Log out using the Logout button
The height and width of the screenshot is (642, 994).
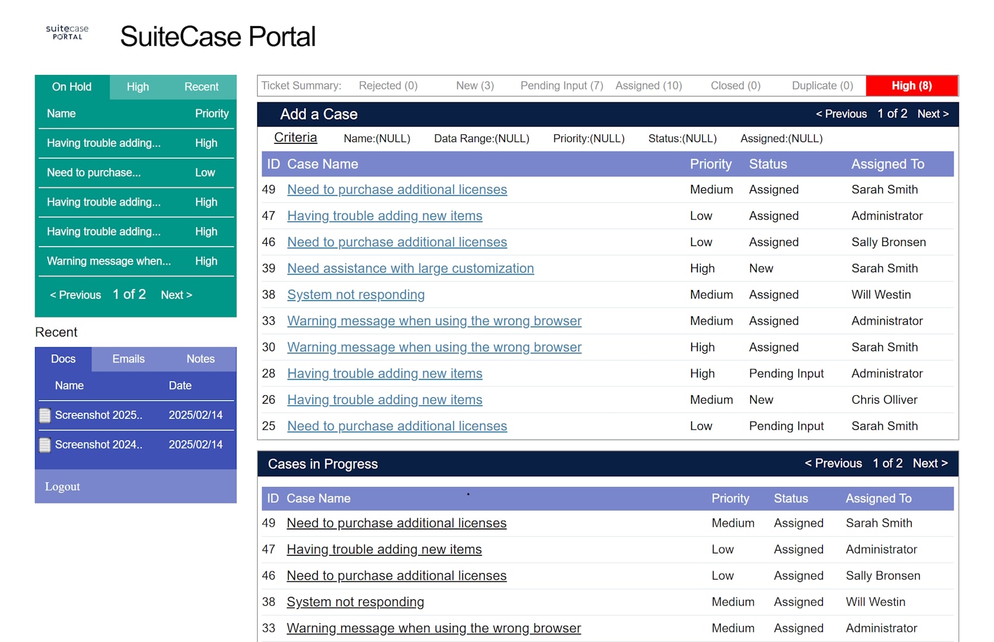click(62, 486)
